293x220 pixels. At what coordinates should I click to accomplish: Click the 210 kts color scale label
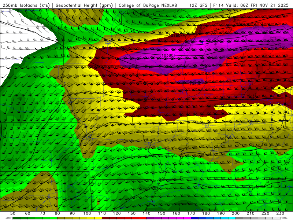click(x=251, y=213)
